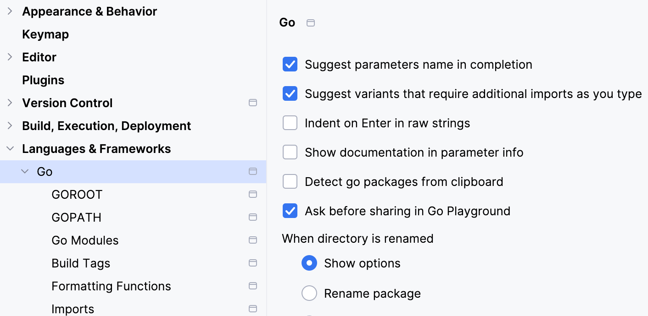Screen dimensions: 648x316
Task: Uncheck Suggest parameters name in completion
Action: (290, 64)
